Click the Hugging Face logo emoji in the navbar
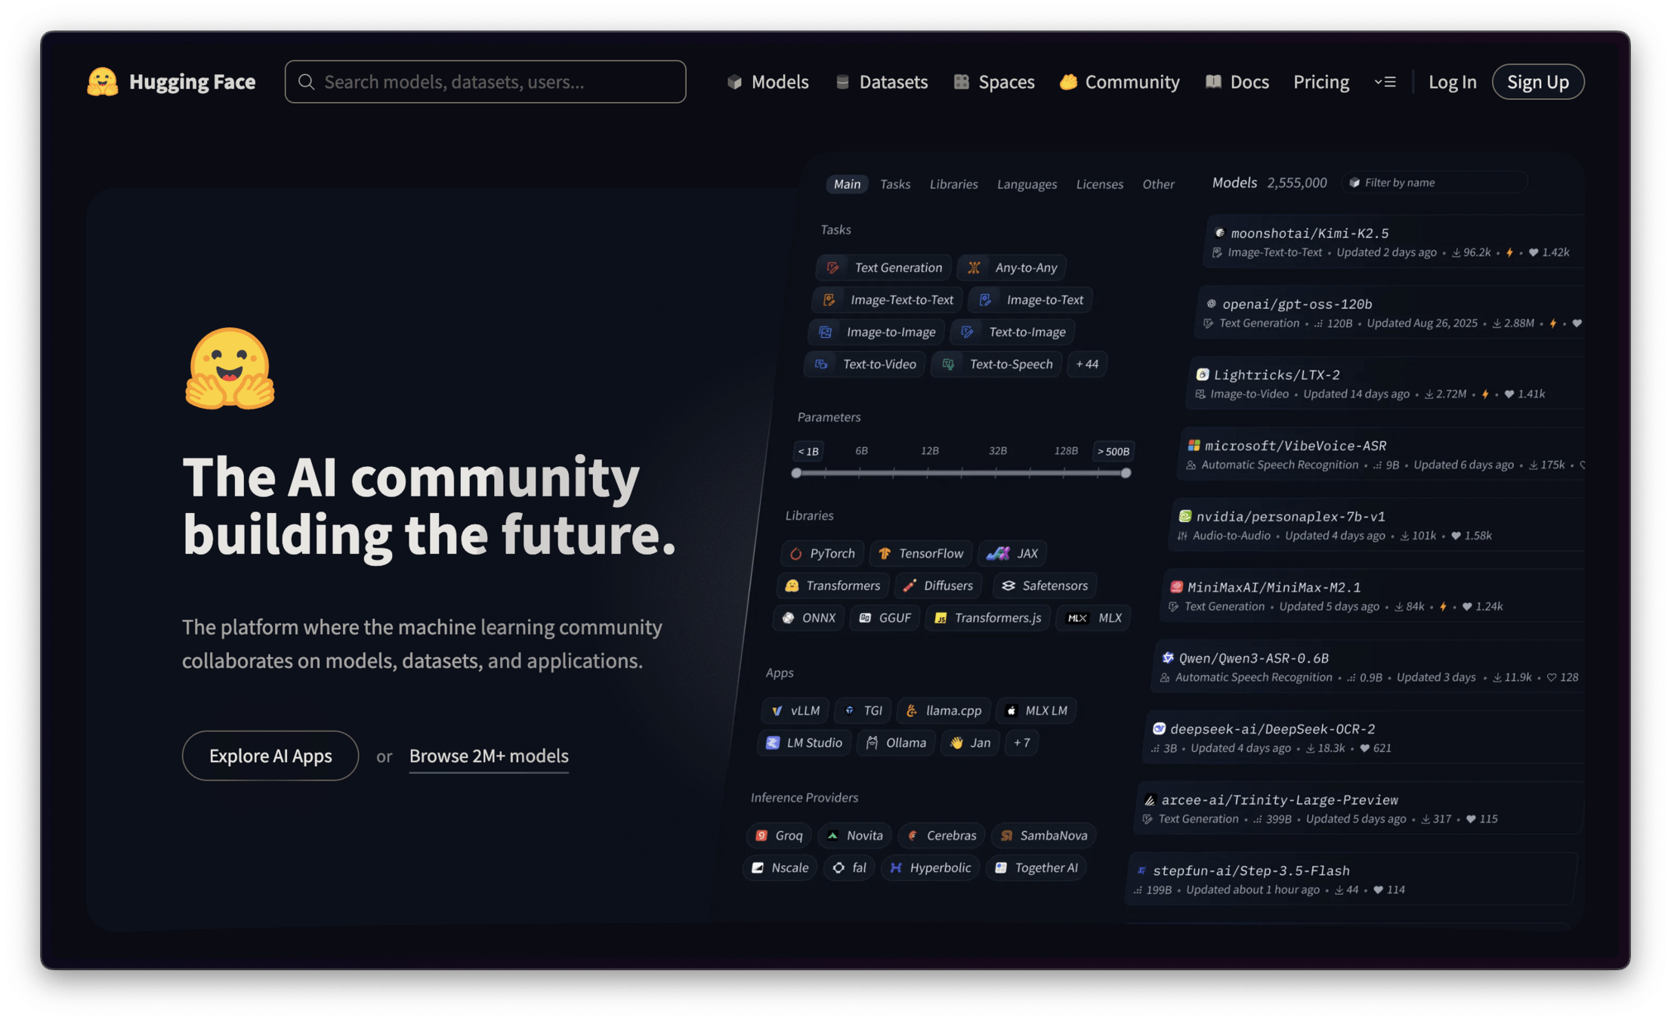Image resolution: width=1671 pixels, height=1020 pixels. [x=103, y=82]
